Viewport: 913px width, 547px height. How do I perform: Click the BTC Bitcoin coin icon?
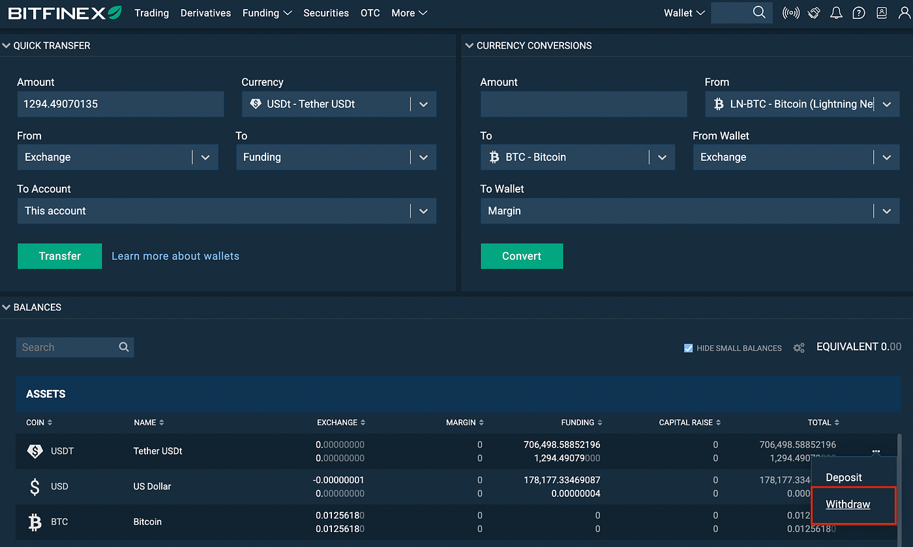pyautogui.click(x=35, y=522)
